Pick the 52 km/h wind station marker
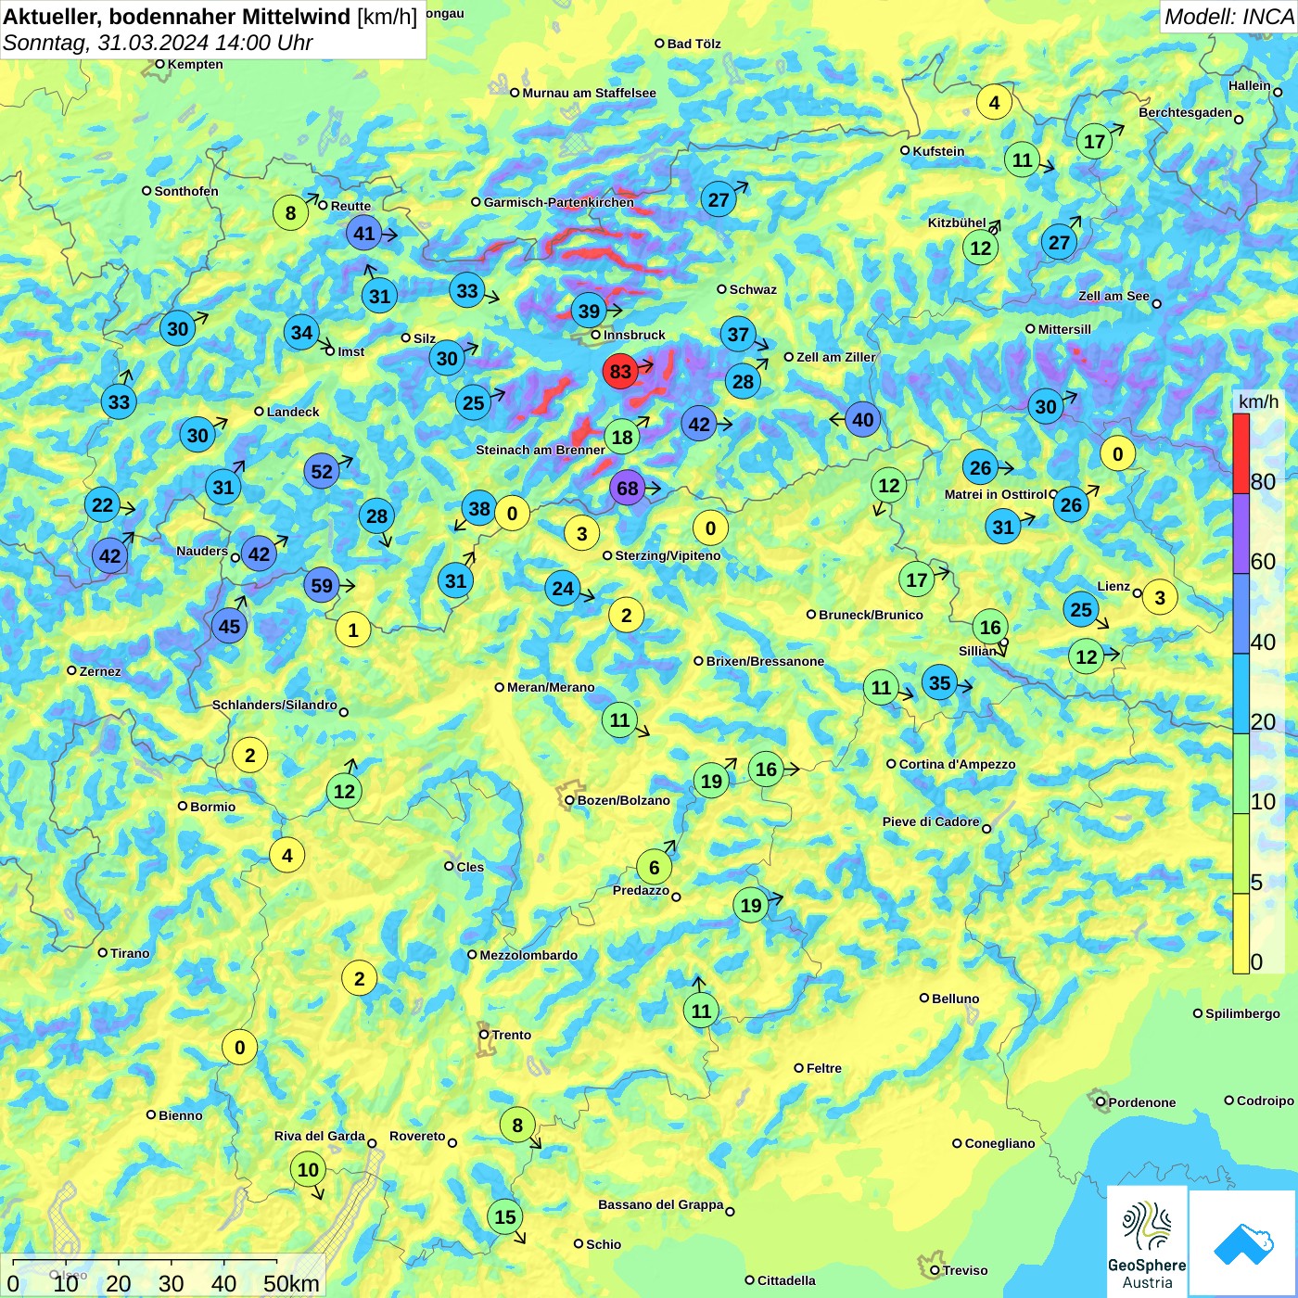The width and height of the screenshot is (1298, 1298). point(322,471)
